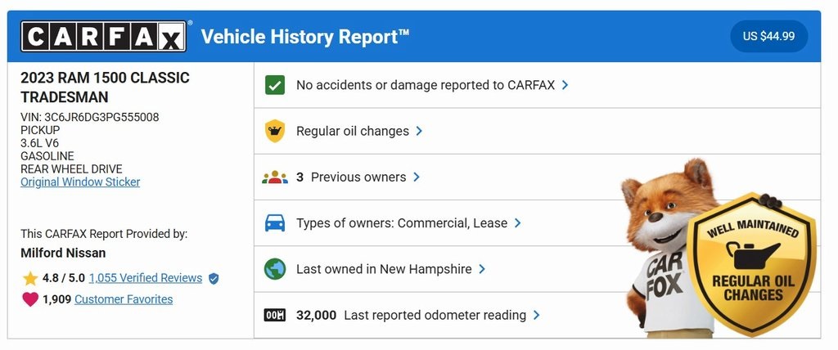Expand the Last owned in New Hampshire chevron
The image size is (838, 350).
coord(482,269)
